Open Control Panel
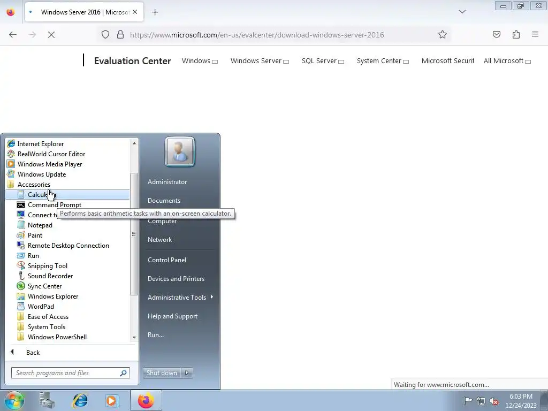The image size is (548, 411). (167, 260)
